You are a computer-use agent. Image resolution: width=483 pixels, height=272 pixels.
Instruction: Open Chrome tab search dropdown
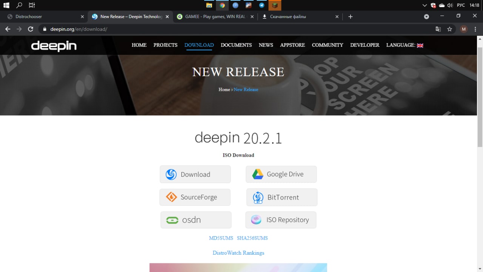pos(426,17)
